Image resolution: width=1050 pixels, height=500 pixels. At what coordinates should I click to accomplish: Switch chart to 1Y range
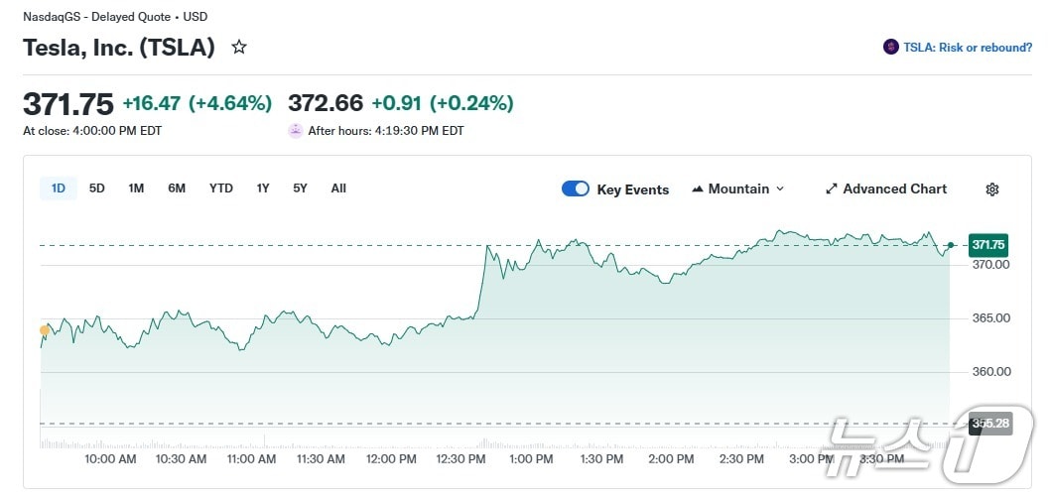(x=263, y=188)
